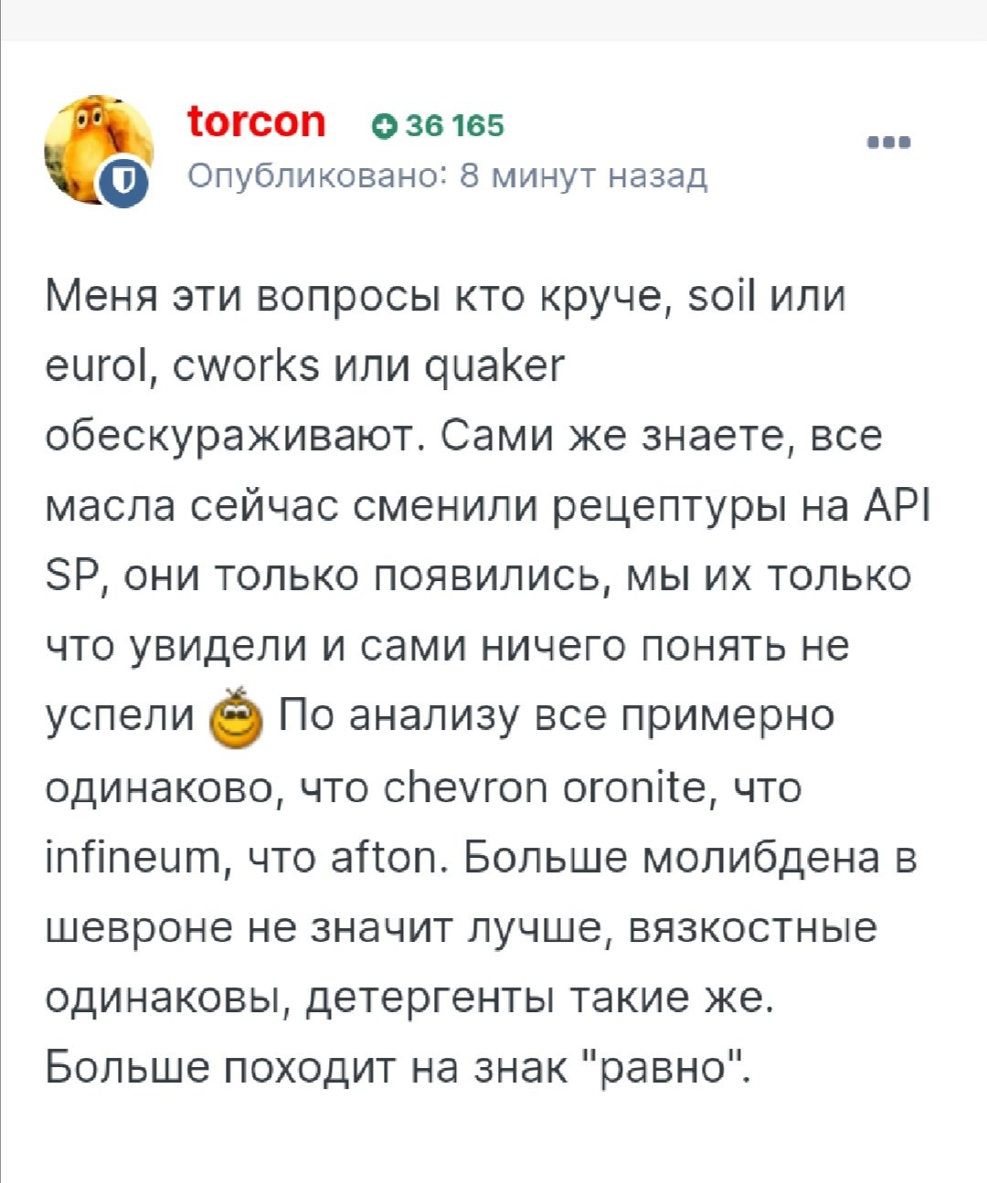The image size is (987, 1183).
Task: Open the 'Опубликовано: 8 минут назад' timestamp link
Action: coord(448,175)
